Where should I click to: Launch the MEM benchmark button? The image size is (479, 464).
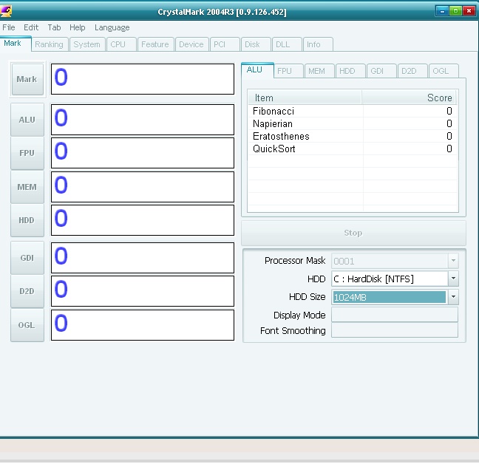pos(27,187)
